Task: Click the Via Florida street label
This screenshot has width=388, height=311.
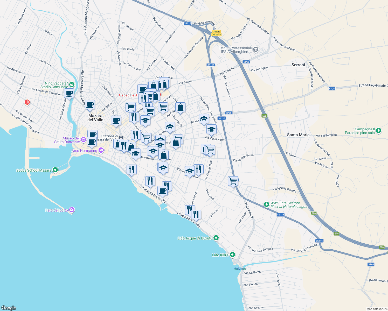Action: pyautogui.click(x=251, y=285)
